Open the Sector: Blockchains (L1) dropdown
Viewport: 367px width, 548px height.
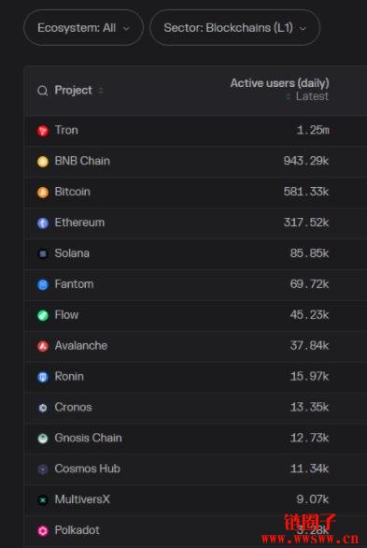point(234,28)
